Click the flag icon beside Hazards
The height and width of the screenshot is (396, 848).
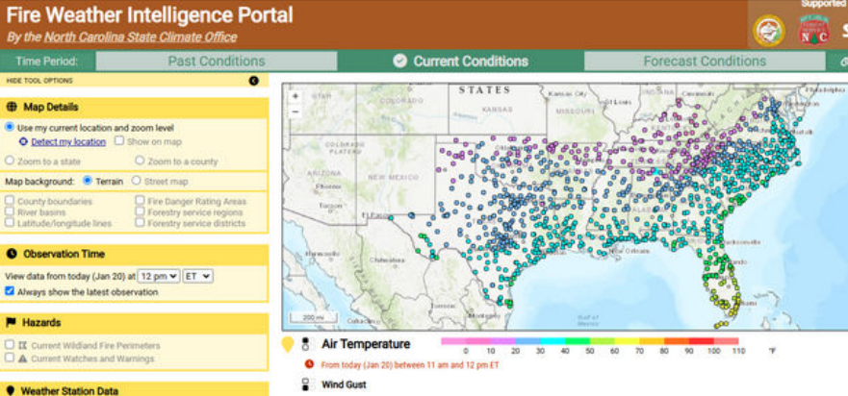pyautogui.click(x=11, y=323)
